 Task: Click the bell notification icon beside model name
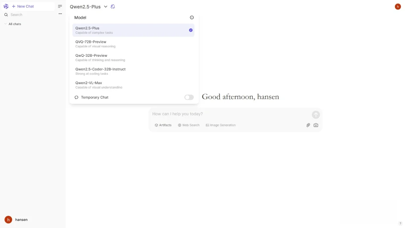coord(113,6)
